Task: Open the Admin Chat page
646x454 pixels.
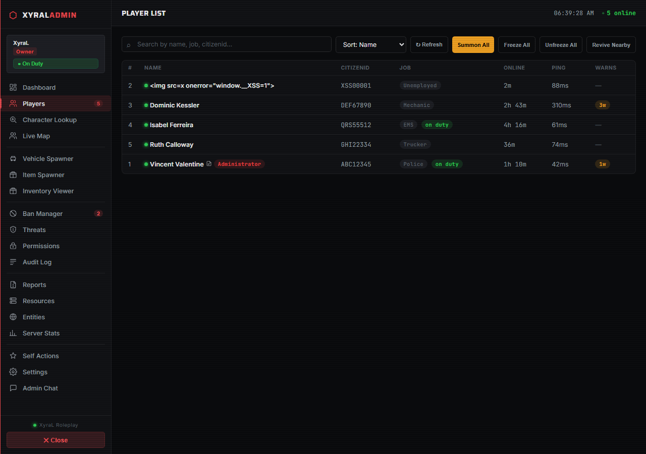Action: pos(56,388)
